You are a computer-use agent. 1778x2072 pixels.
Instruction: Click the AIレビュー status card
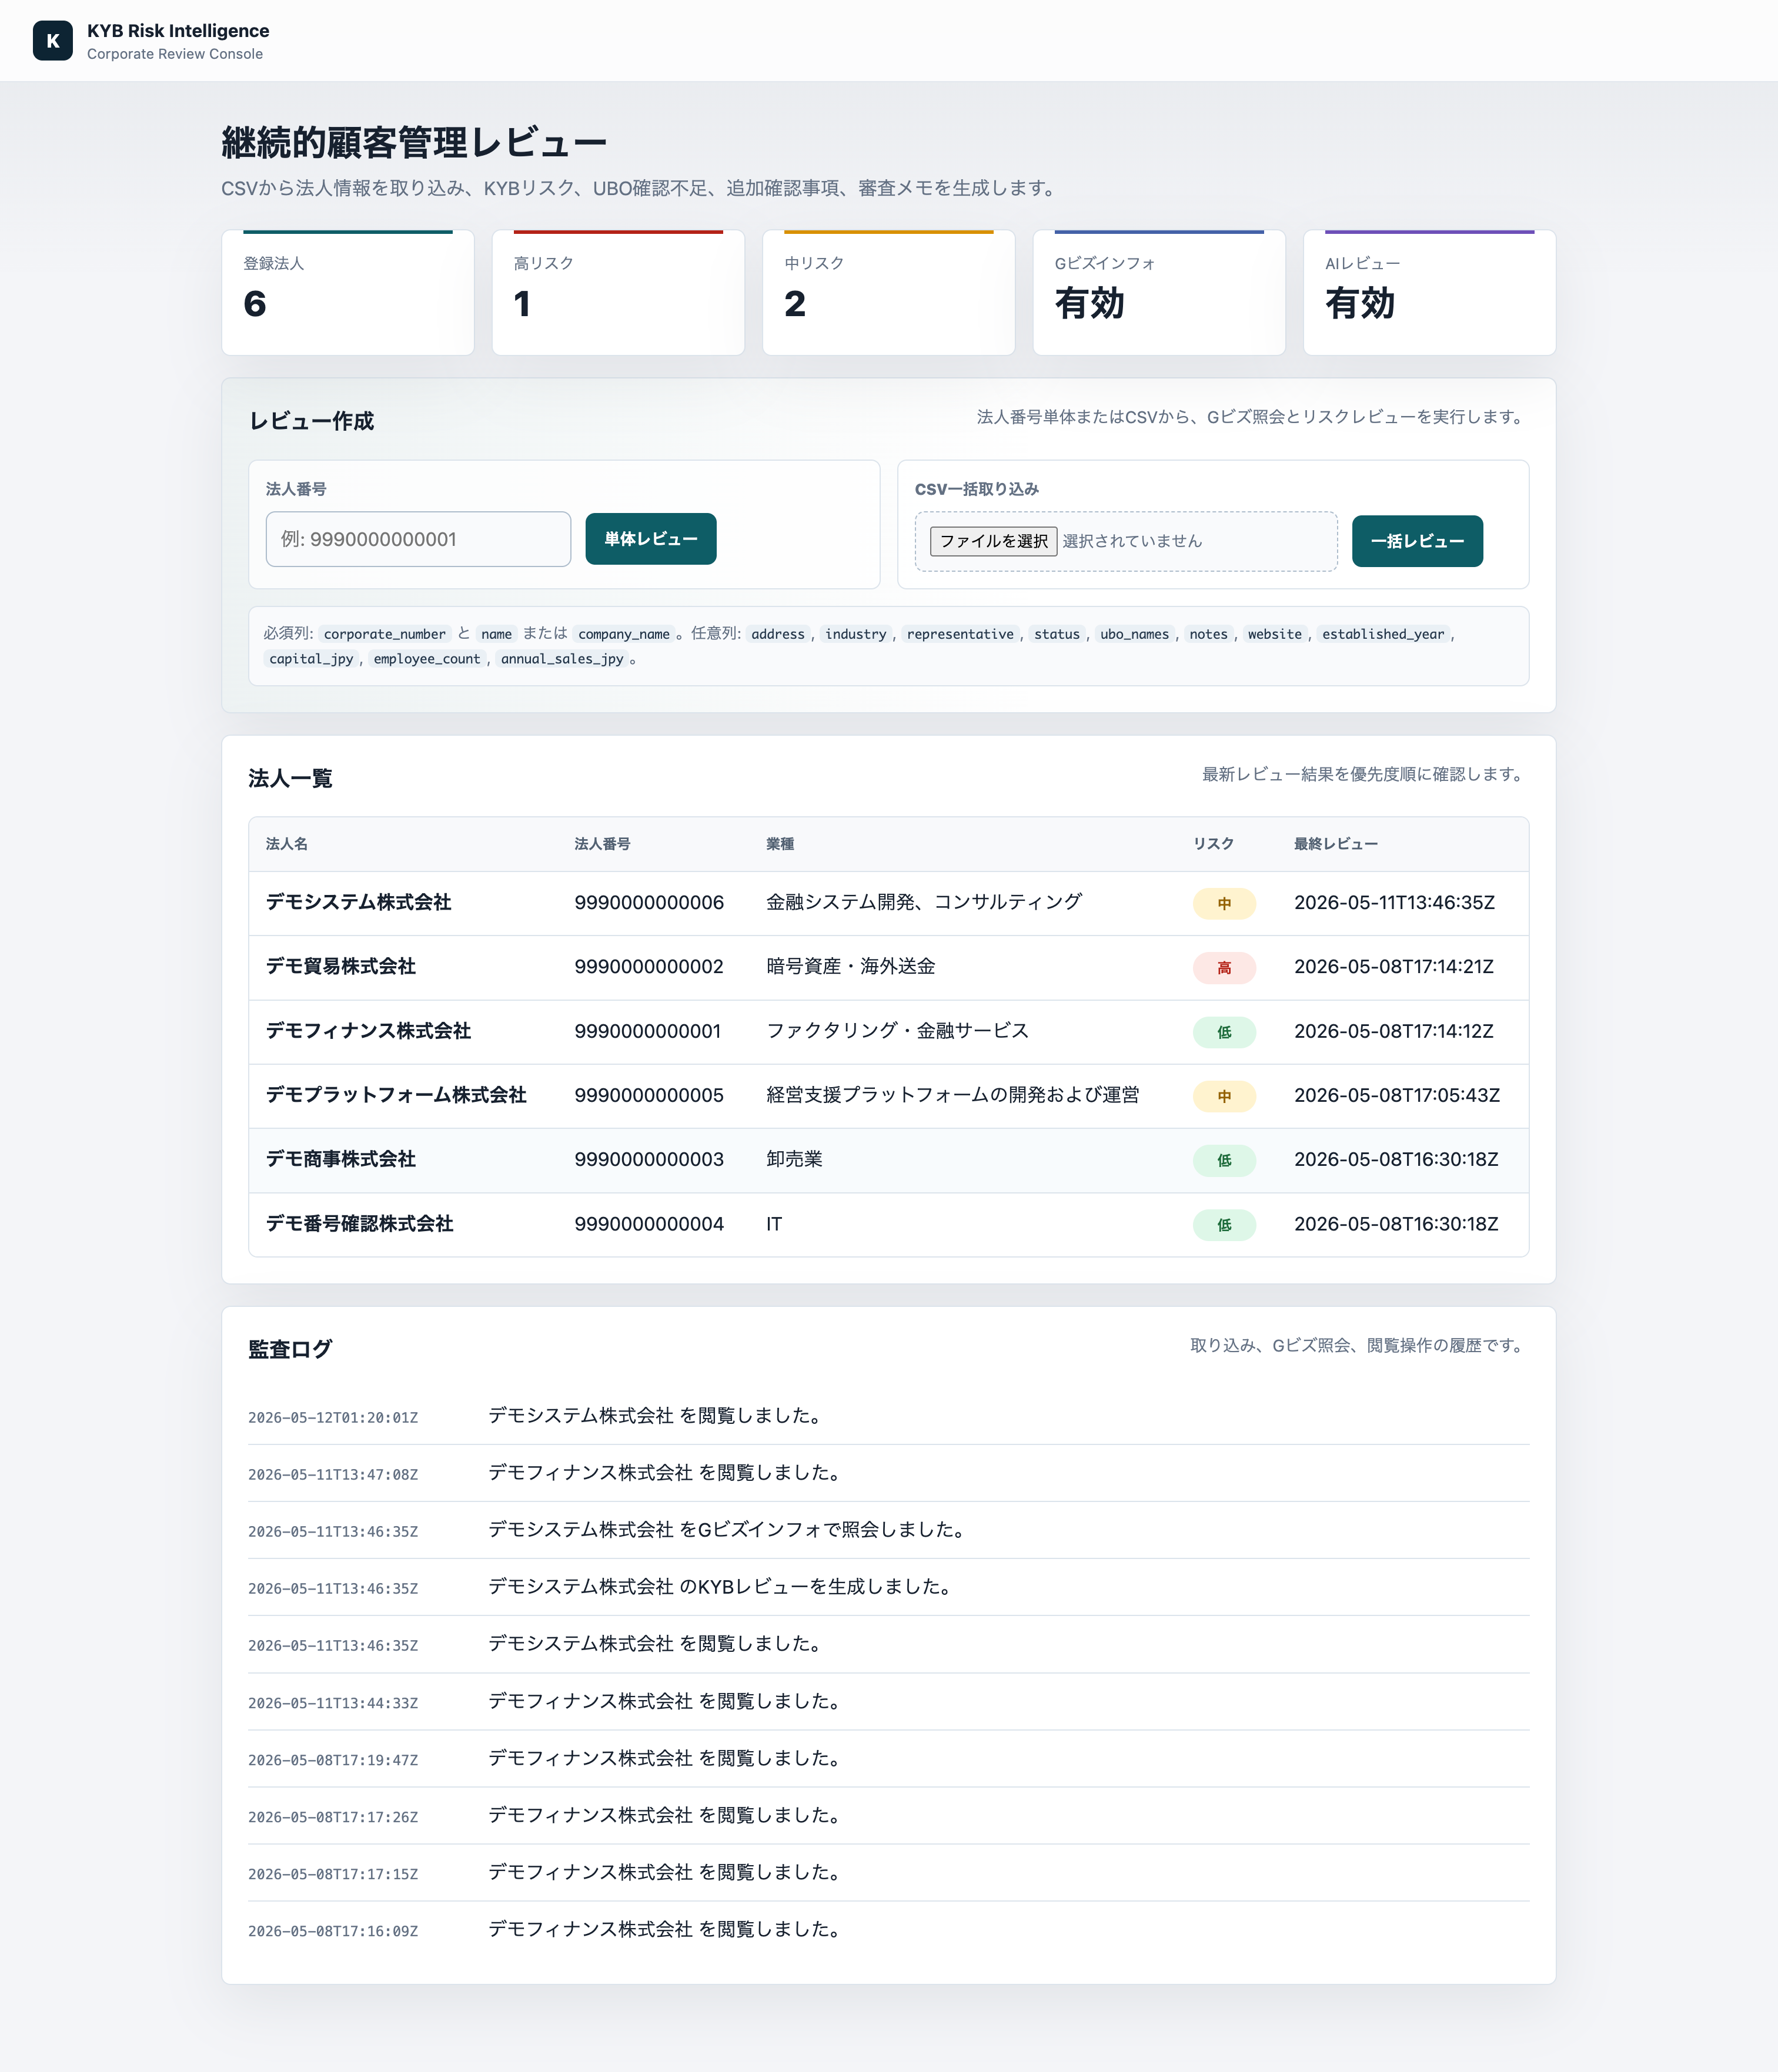tap(1429, 292)
